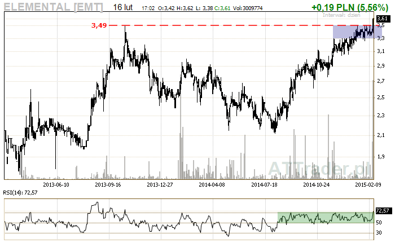Image resolution: width=395 pixels, height=243 pixels.
Task: Click the +0,19 PLN (5,56%) change label
Action: point(350,7)
